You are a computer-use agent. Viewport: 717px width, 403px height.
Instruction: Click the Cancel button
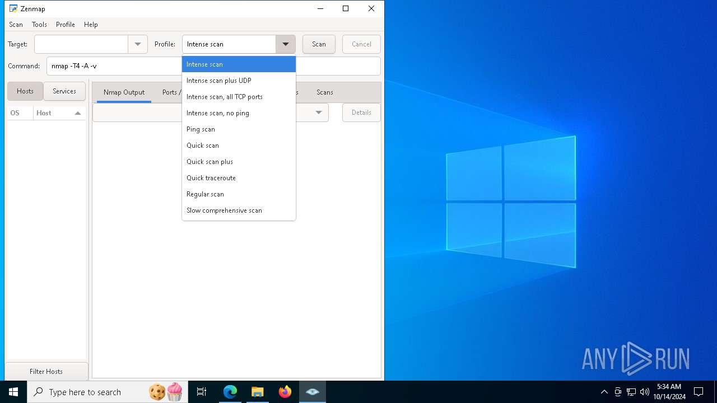tap(361, 44)
